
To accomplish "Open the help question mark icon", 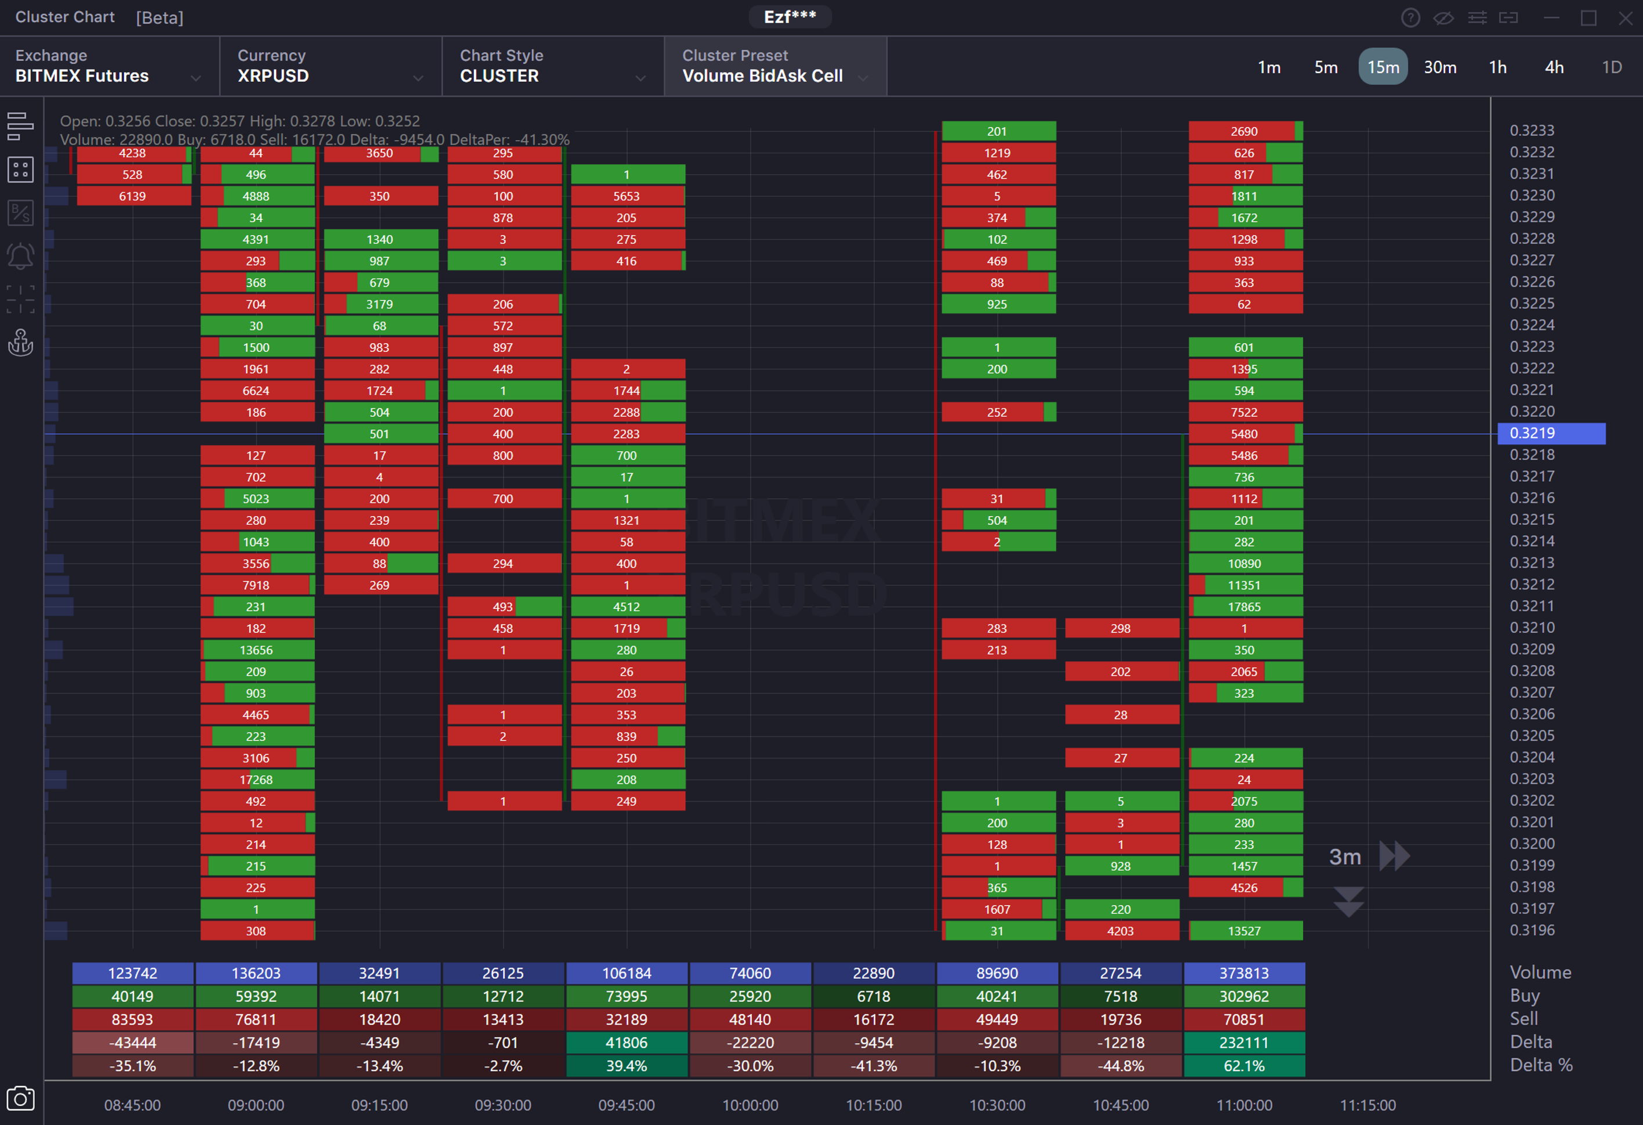I will [x=1410, y=17].
